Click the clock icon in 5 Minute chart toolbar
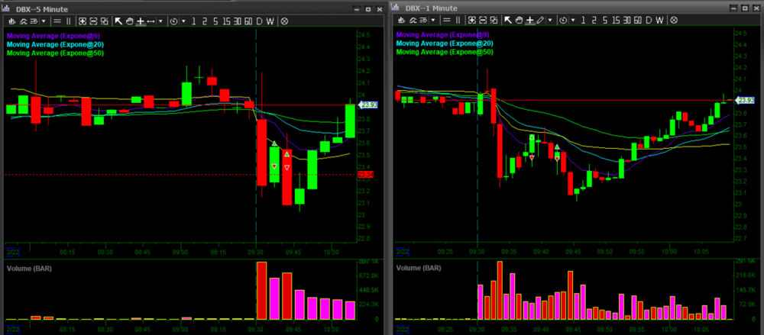764x335 pixels. click(x=173, y=21)
